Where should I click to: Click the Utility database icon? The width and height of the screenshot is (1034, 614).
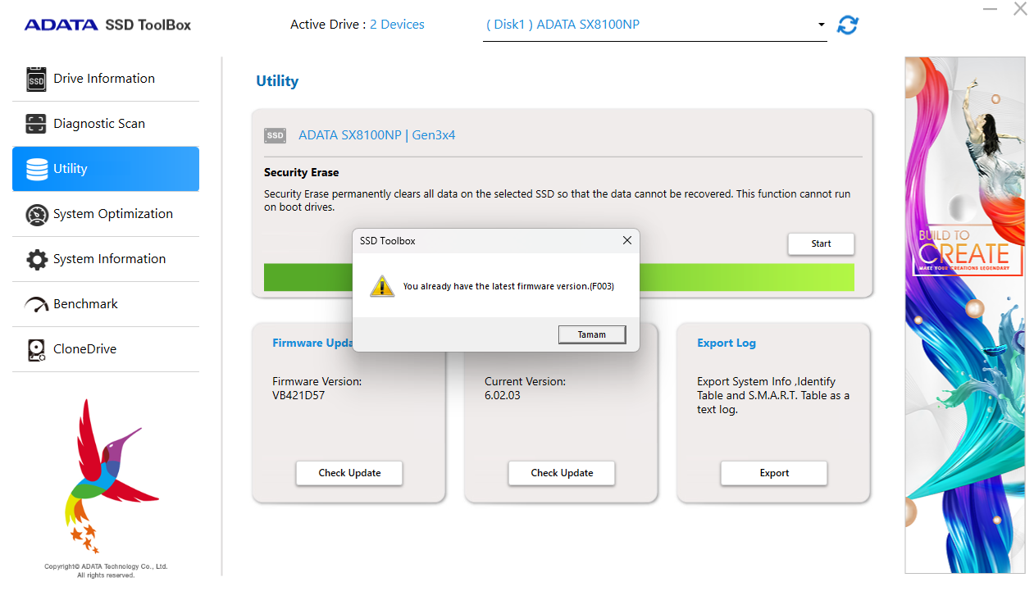coord(37,169)
